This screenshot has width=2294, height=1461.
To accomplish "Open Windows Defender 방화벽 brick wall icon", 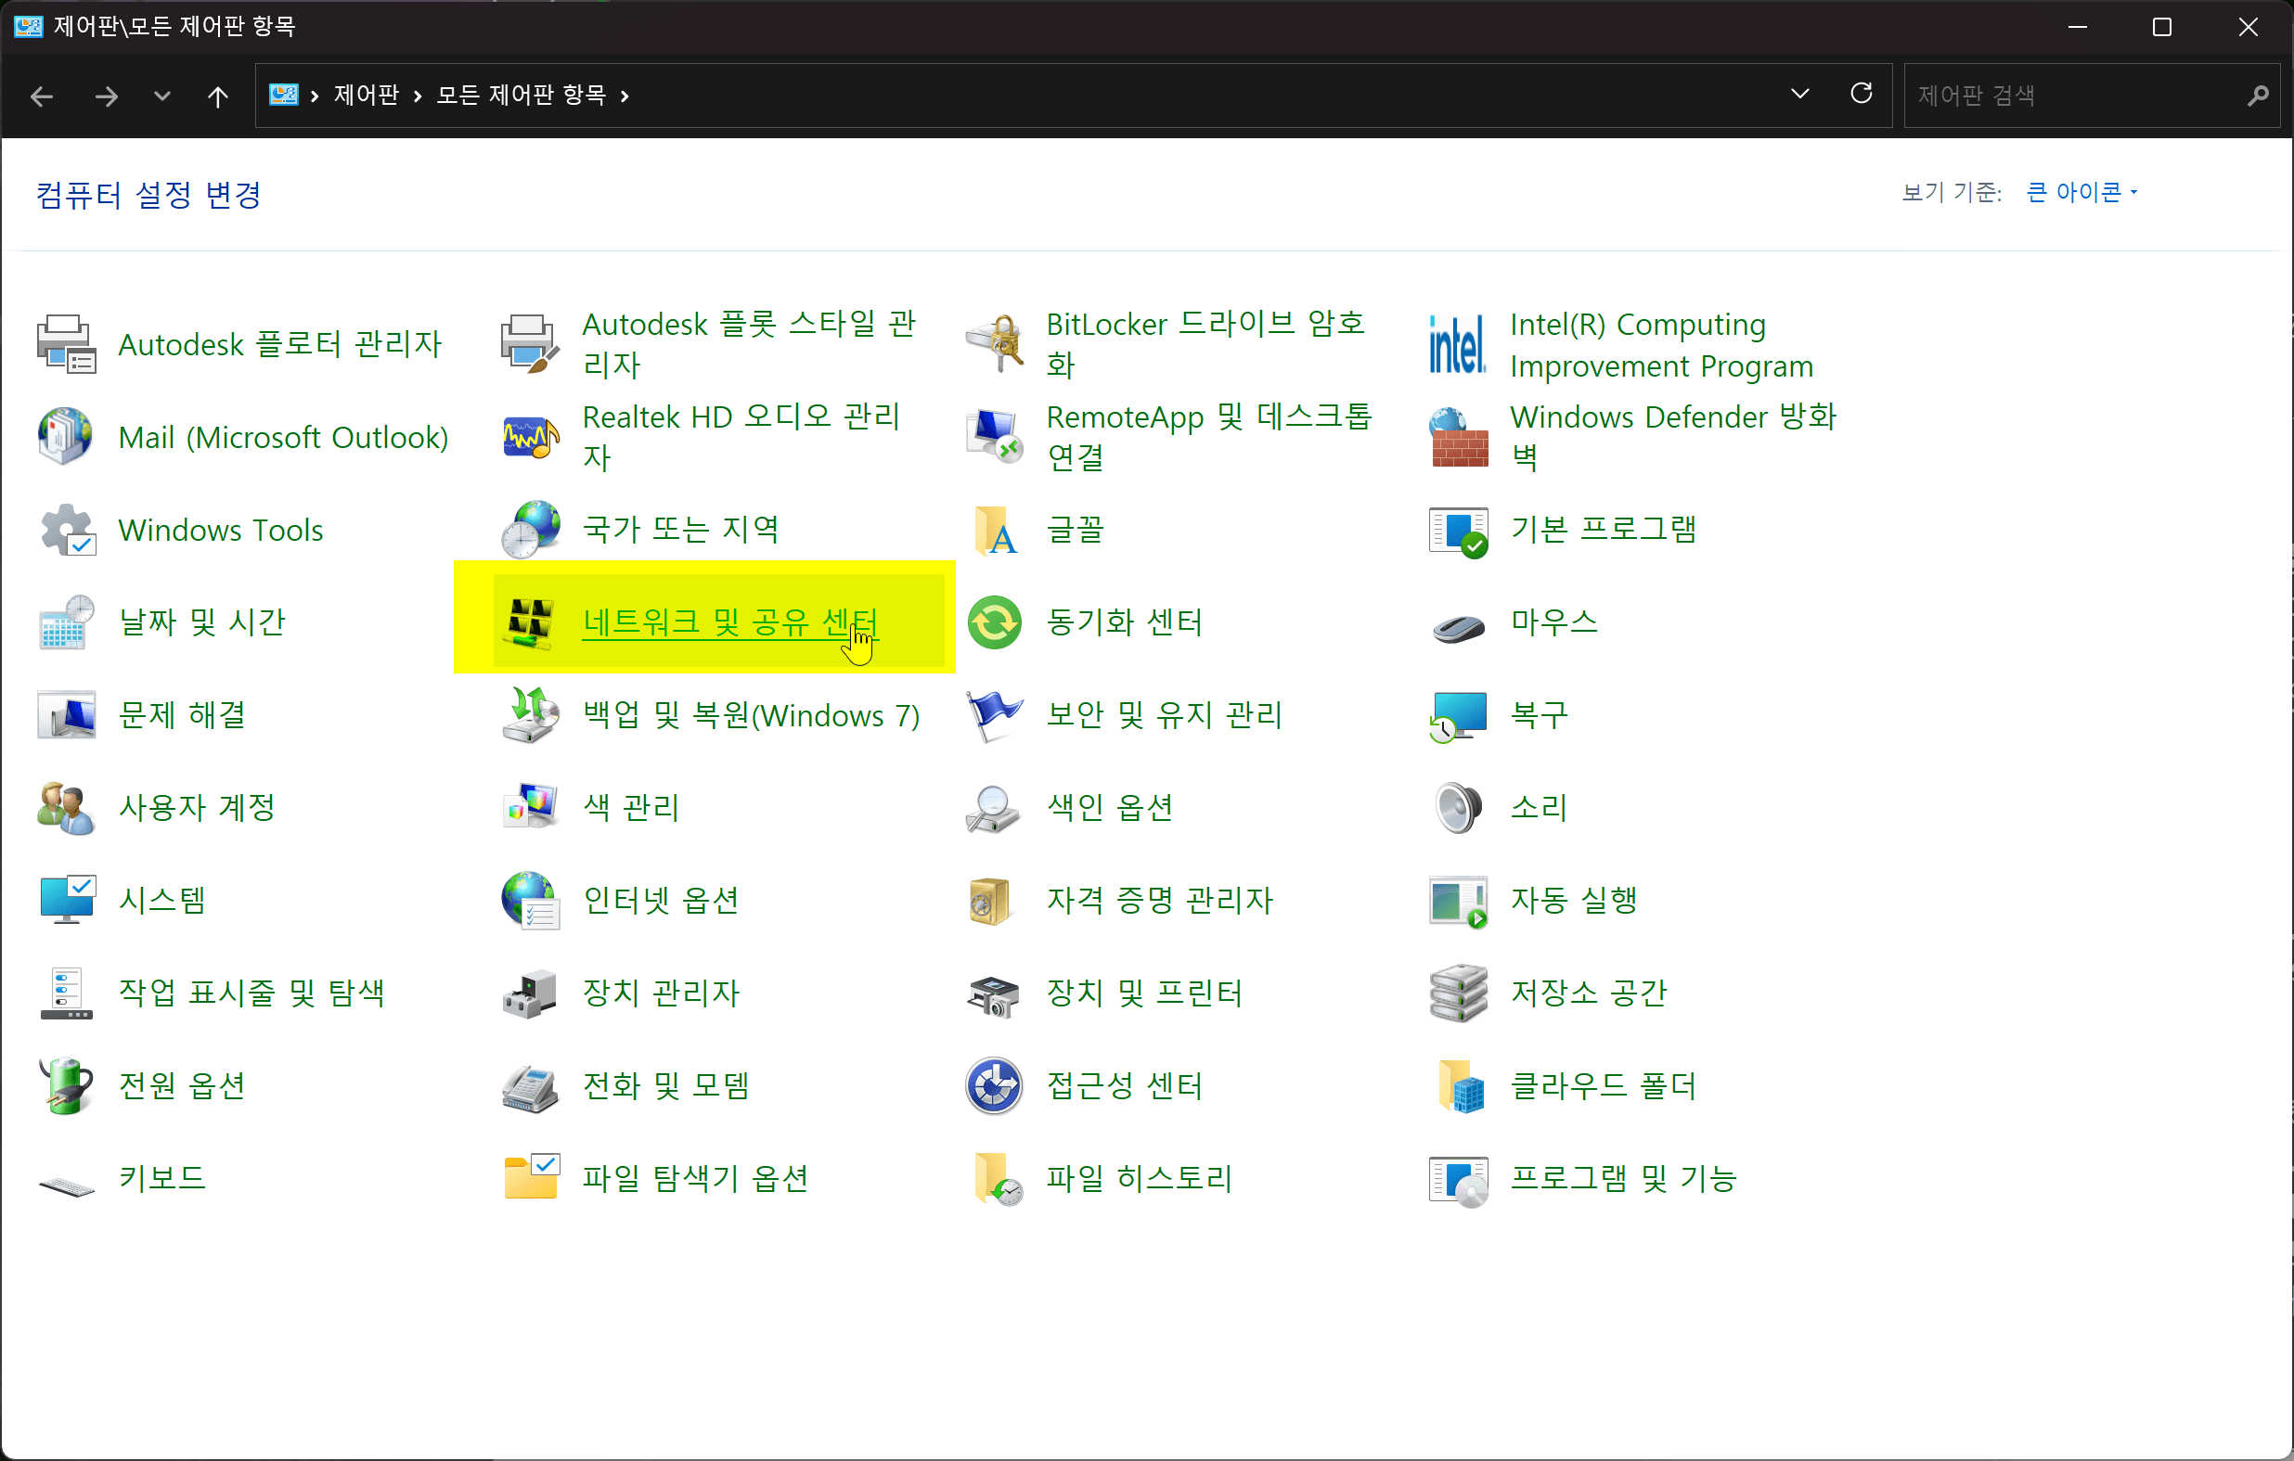I will pos(1458,436).
